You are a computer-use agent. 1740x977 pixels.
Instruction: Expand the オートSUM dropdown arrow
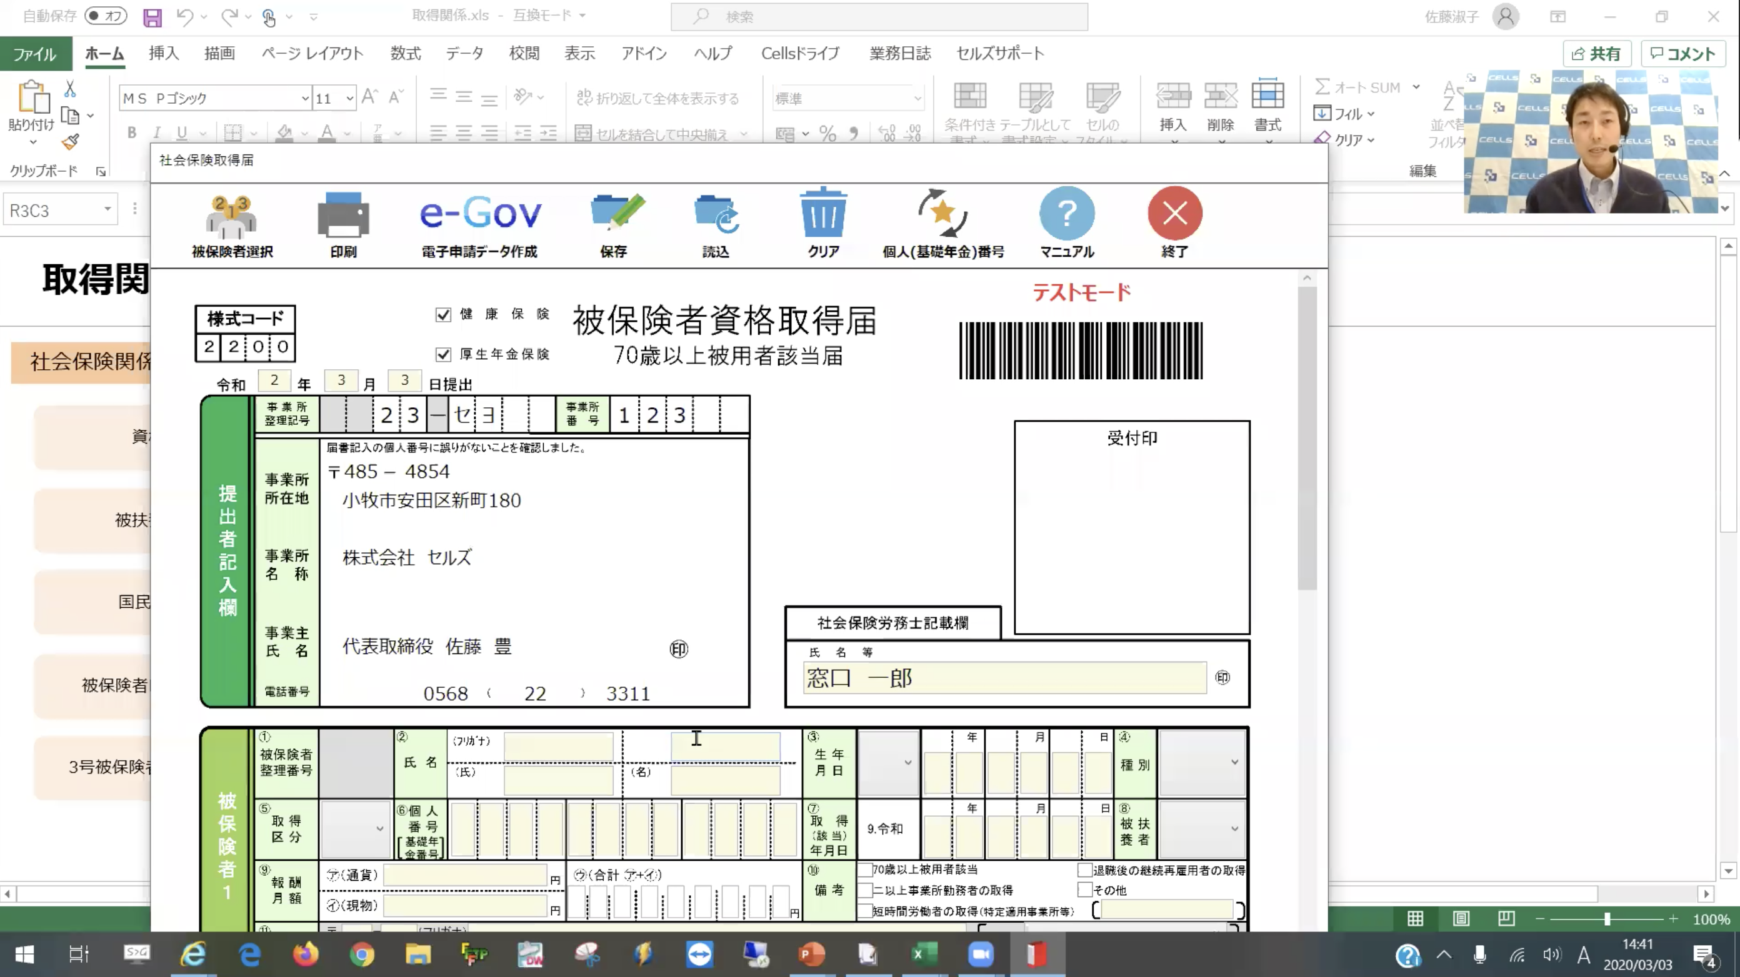click(x=1416, y=87)
